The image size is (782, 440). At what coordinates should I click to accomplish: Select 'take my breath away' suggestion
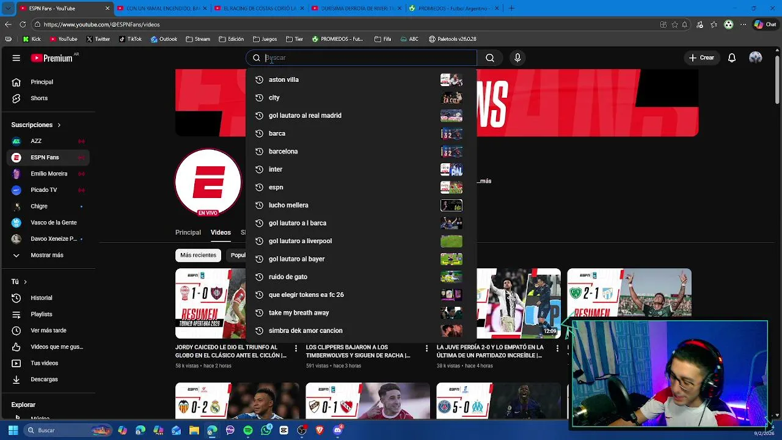tap(361, 313)
